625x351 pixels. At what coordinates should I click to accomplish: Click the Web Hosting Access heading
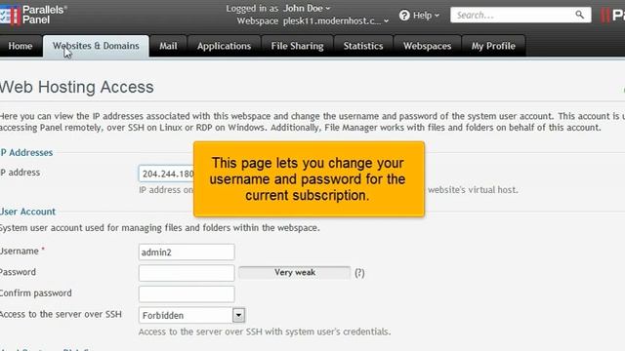[x=76, y=87]
